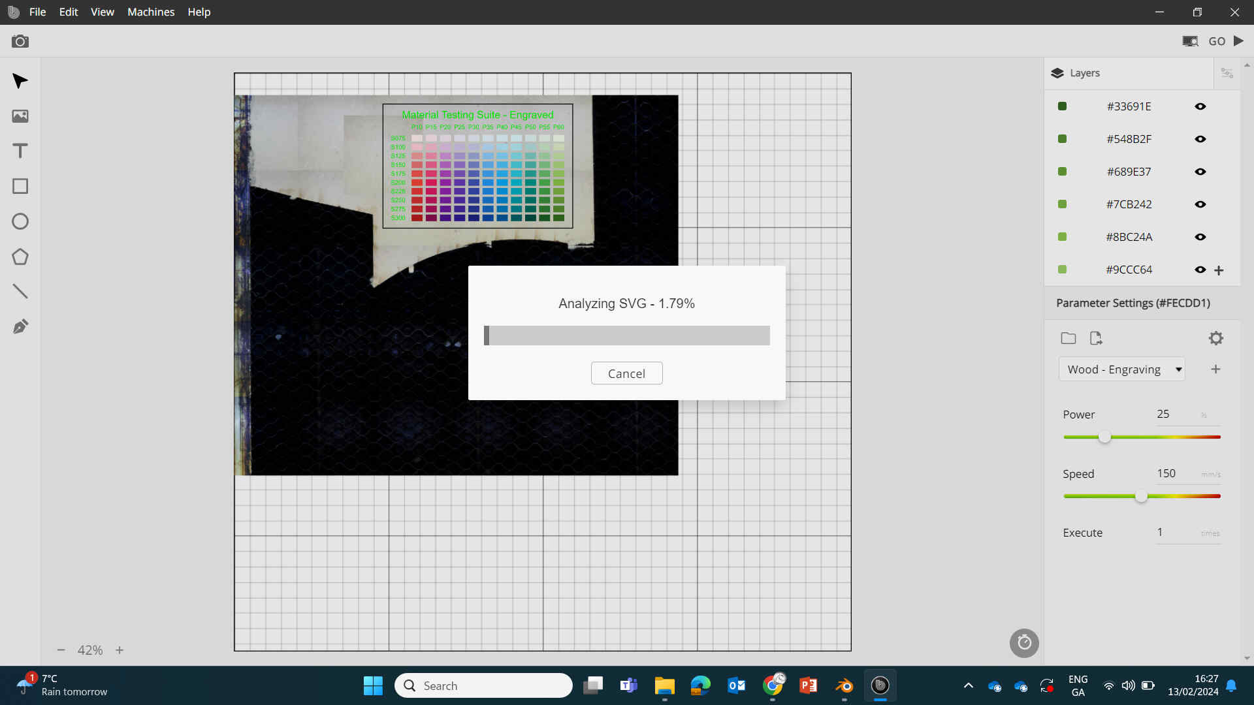Zoom in with the plus icon
1254x705 pixels.
(x=120, y=650)
